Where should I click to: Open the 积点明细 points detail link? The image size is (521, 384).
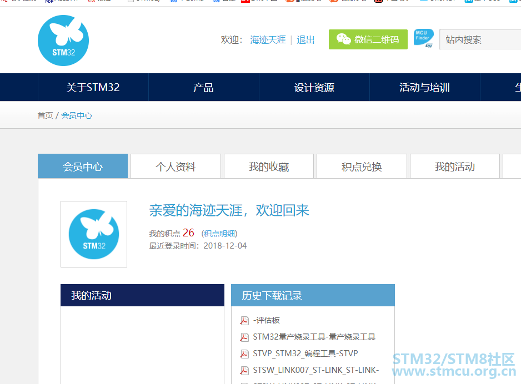pos(219,234)
